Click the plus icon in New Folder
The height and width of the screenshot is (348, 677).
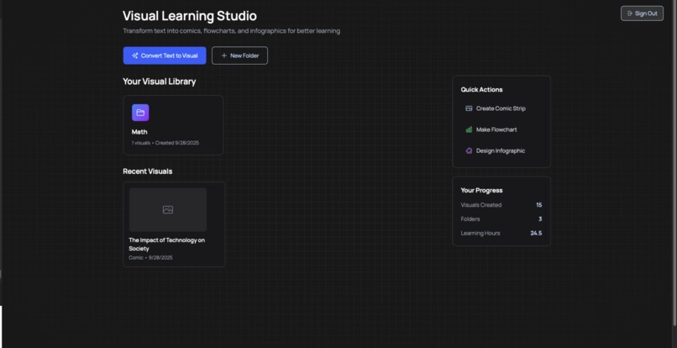pos(223,55)
